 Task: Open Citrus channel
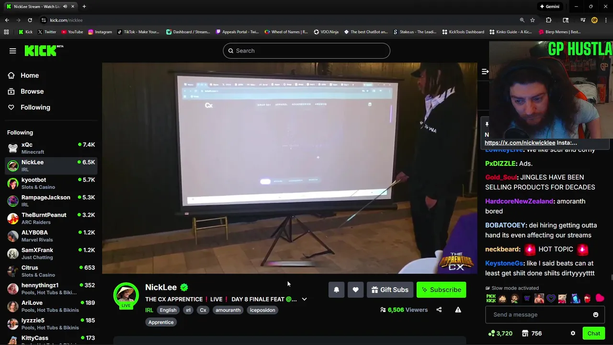pos(51,271)
